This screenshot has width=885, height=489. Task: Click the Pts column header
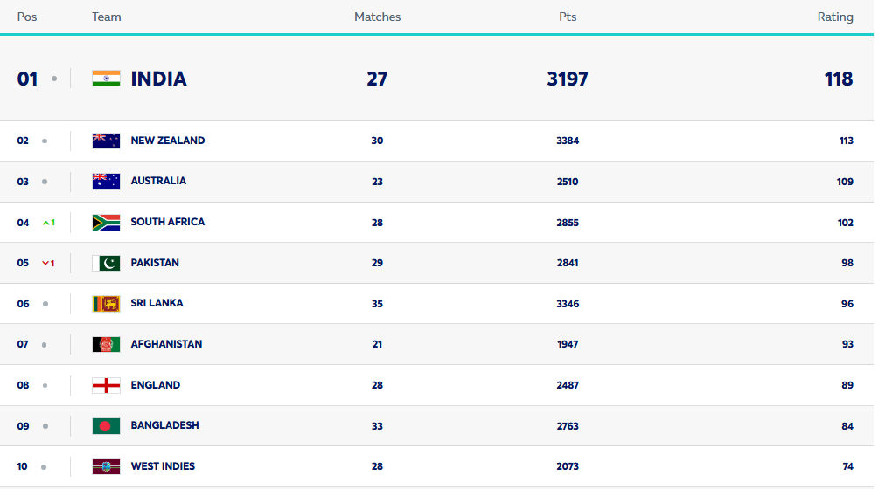pyautogui.click(x=568, y=17)
